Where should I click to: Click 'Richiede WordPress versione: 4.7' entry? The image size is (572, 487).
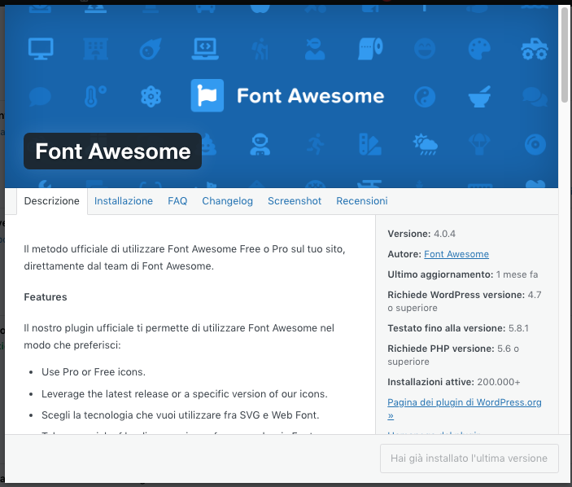click(x=465, y=301)
